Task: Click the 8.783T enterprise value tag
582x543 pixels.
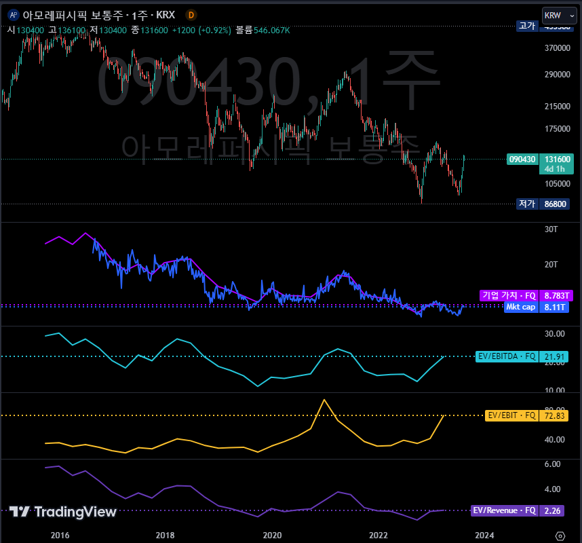Action: coord(556,296)
